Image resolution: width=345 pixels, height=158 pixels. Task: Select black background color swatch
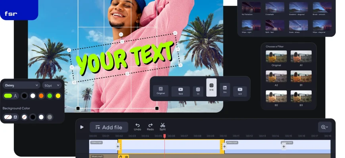click(33, 117)
